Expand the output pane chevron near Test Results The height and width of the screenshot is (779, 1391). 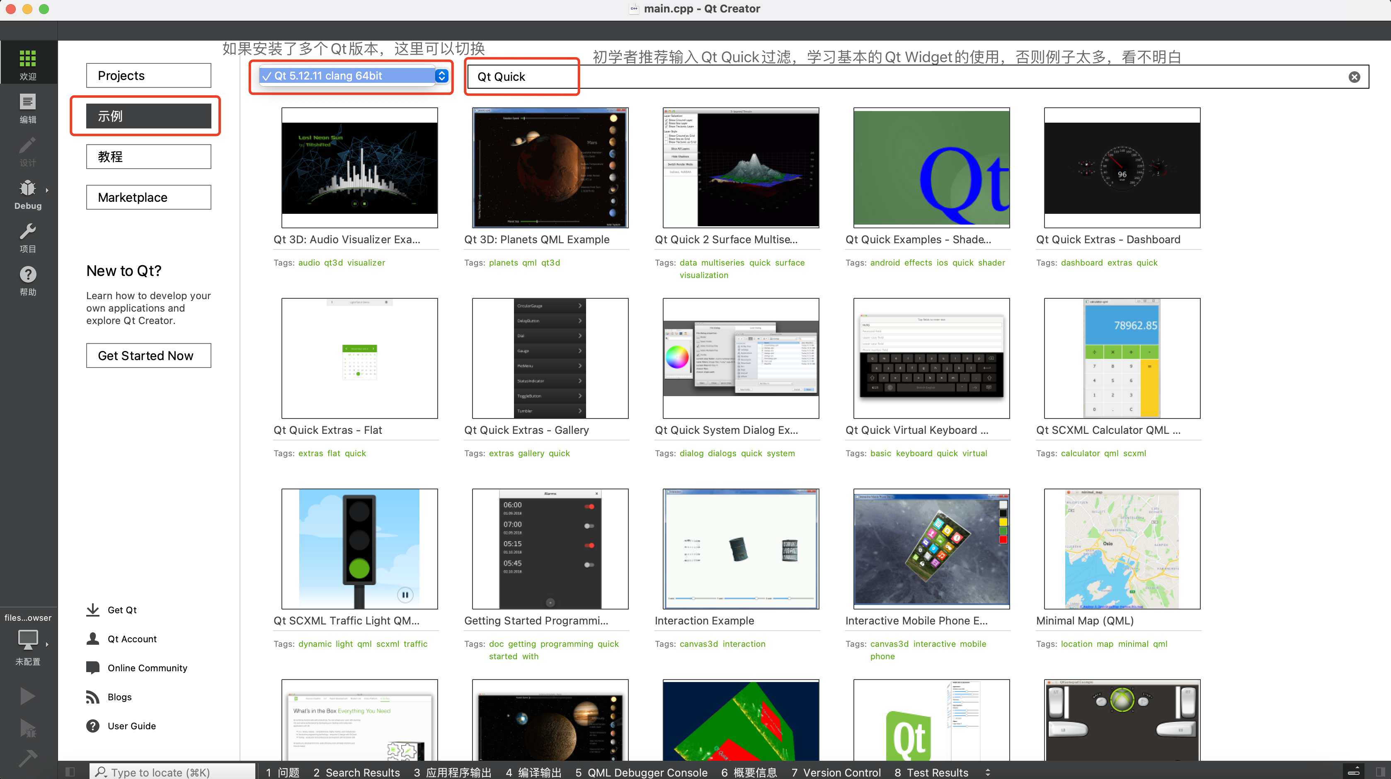coord(988,772)
